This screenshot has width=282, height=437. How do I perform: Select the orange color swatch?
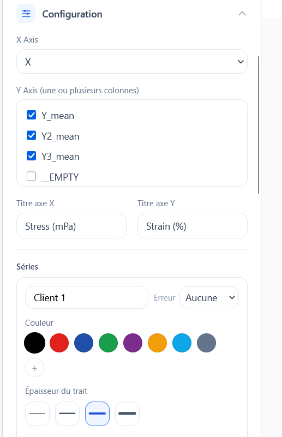[x=157, y=343]
